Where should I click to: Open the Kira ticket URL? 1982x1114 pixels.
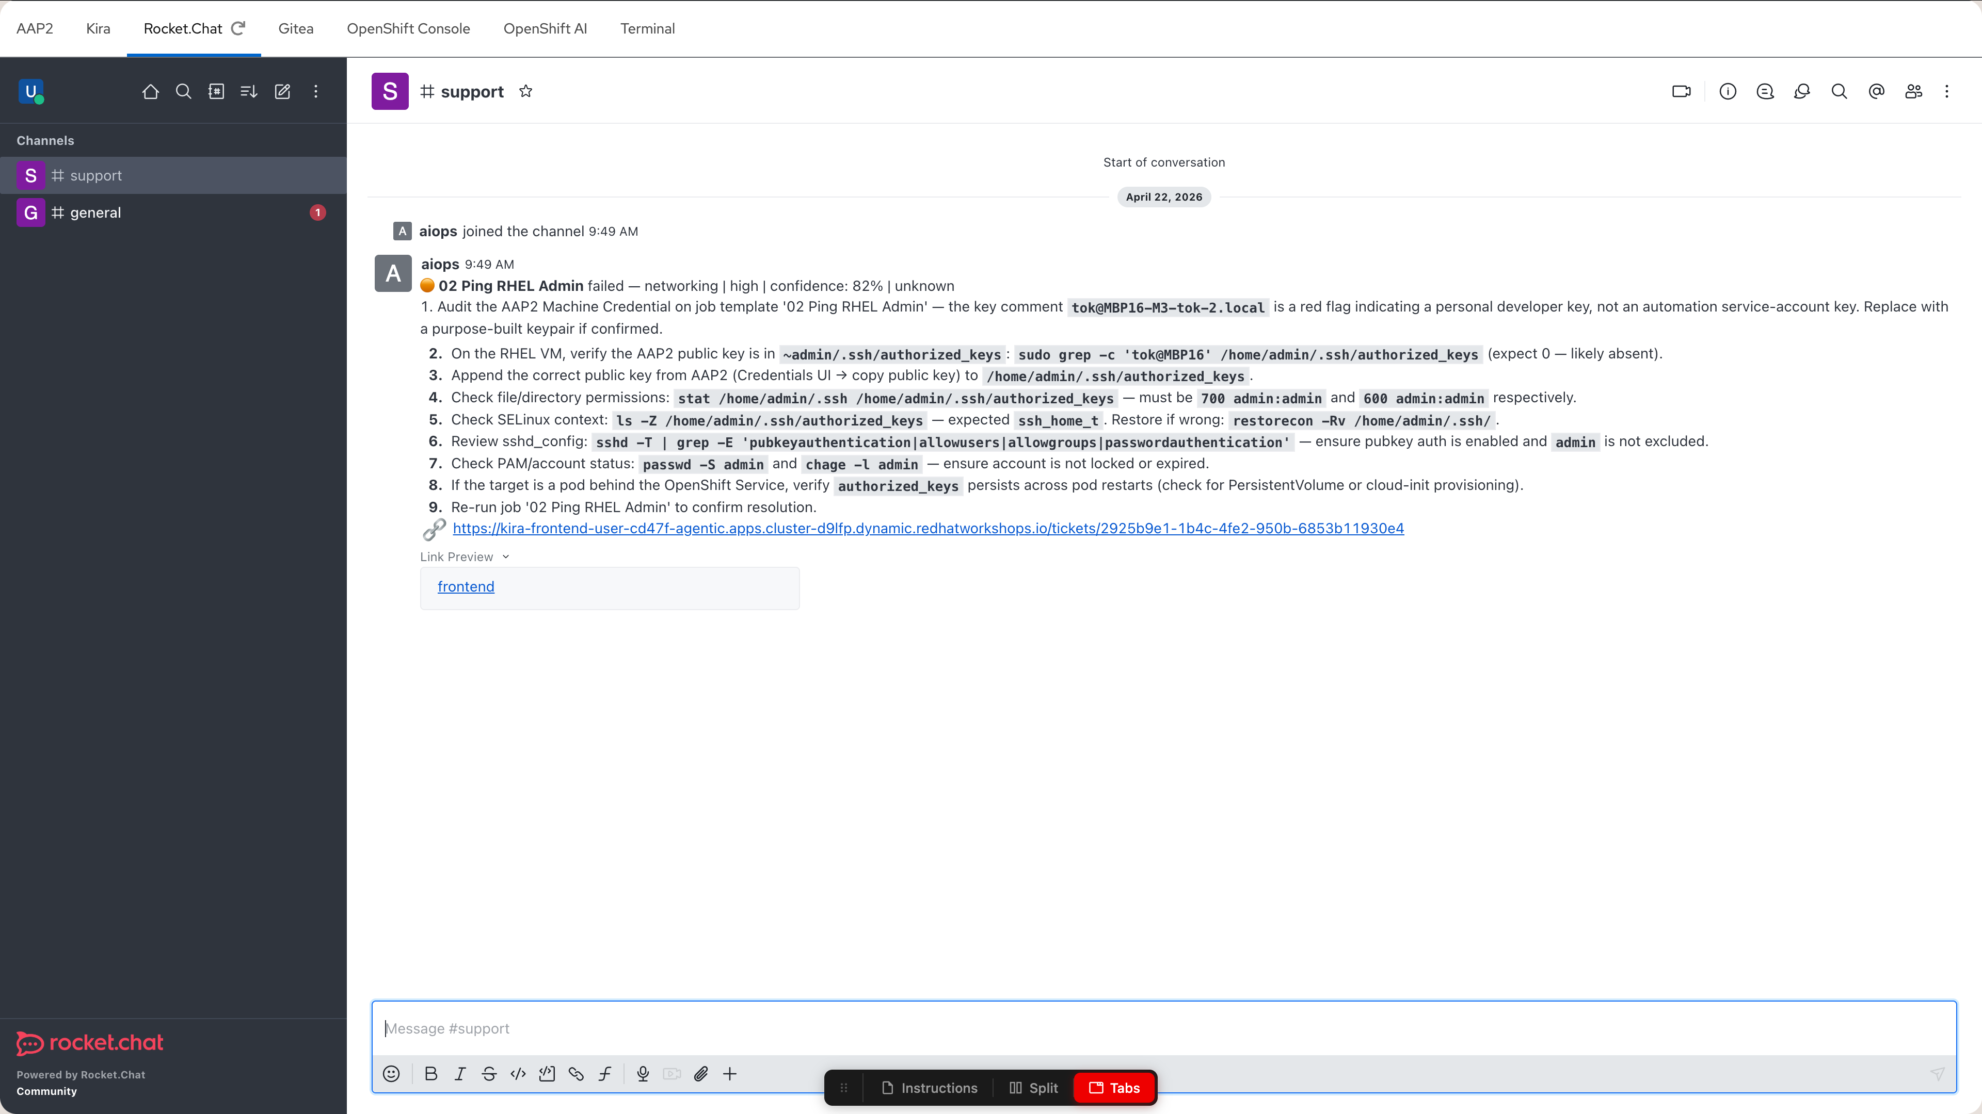click(928, 528)
